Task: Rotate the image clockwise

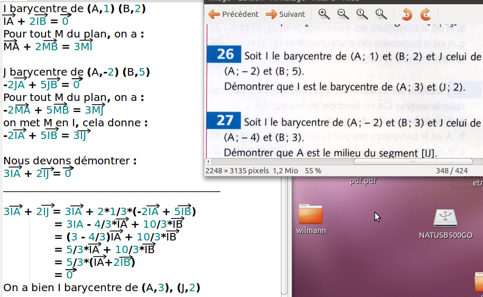Action: point(425,14)
